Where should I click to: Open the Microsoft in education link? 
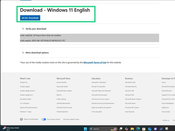pyautogui.click(x=99, y=82)
